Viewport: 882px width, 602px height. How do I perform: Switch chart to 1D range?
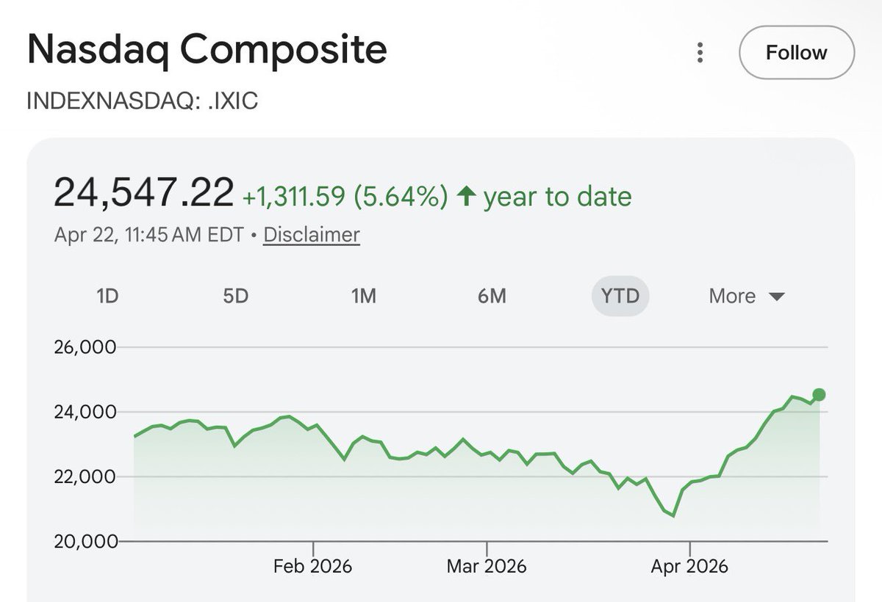107,296
